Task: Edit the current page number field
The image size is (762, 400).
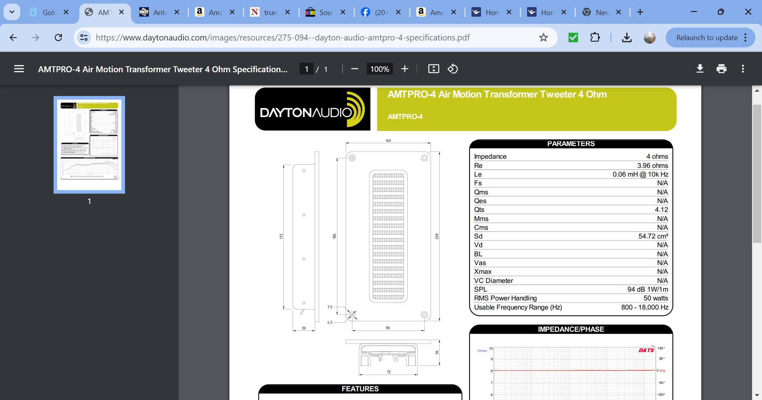Action: tap(306, 69)
